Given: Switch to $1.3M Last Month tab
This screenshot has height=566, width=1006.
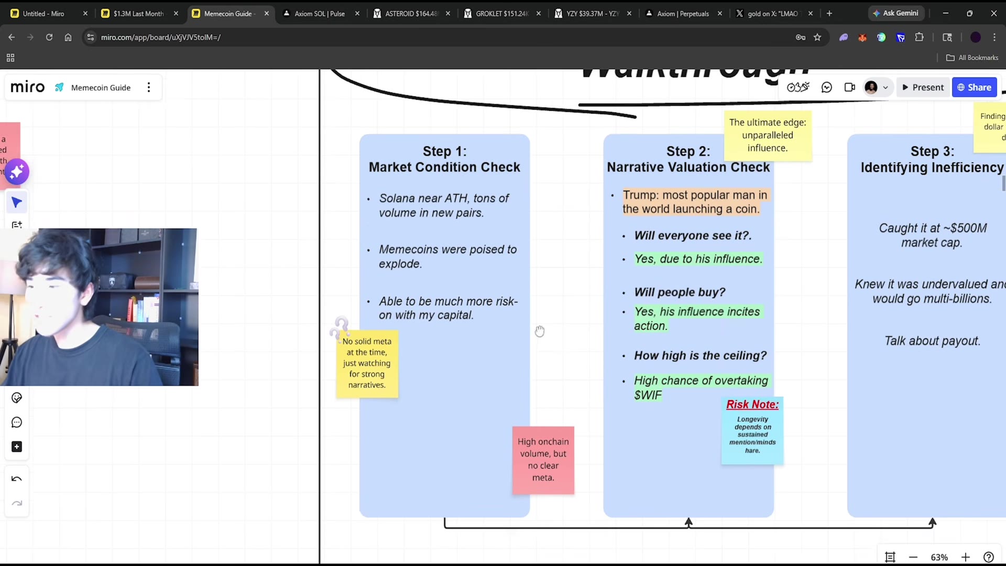Looking at the screenshot, I should [x=138, y=14].
